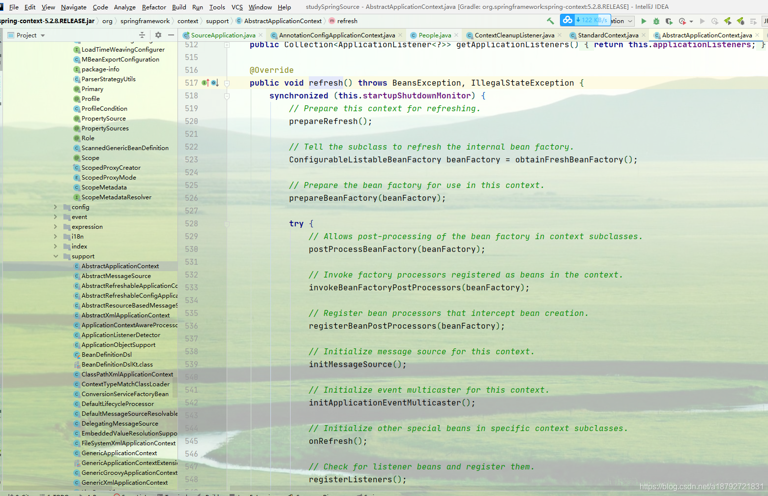Screen dimensions: 768x496
Task: Collapse synchronized block fold on line 518
Action: [x=227, y=96]
